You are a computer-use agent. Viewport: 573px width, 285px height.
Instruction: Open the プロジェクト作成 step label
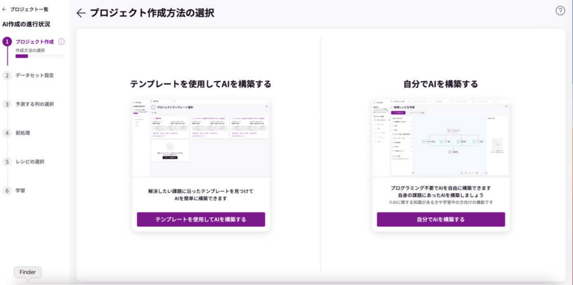pos(35,41)
